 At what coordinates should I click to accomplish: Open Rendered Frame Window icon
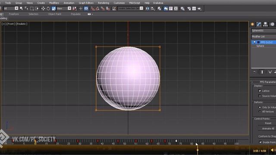[194, 9]
